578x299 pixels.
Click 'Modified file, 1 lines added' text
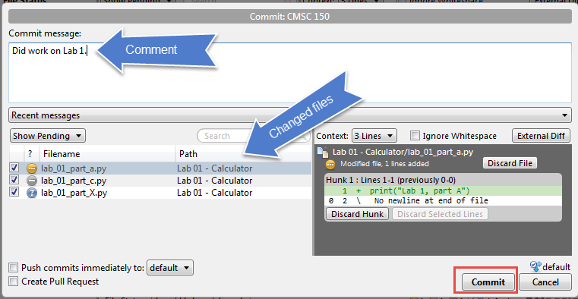click(x=384, y=164)
